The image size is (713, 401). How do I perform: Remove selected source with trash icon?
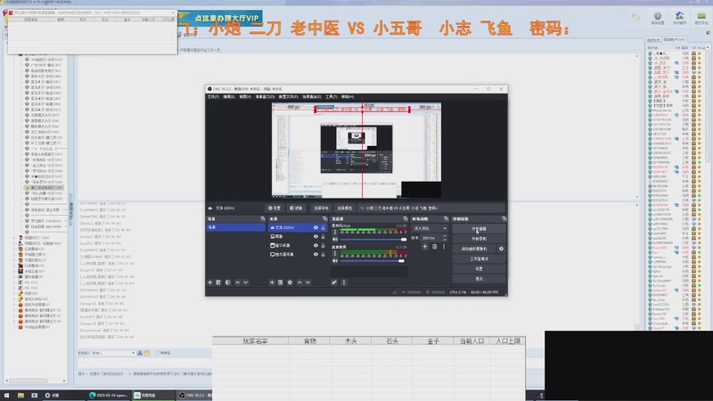280,282
